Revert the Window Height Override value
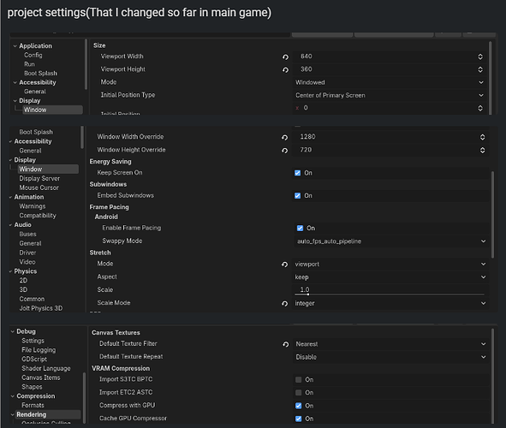 (284, 151)
